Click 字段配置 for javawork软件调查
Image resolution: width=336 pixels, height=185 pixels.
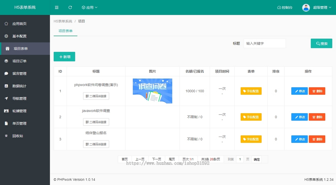point(251,117)
